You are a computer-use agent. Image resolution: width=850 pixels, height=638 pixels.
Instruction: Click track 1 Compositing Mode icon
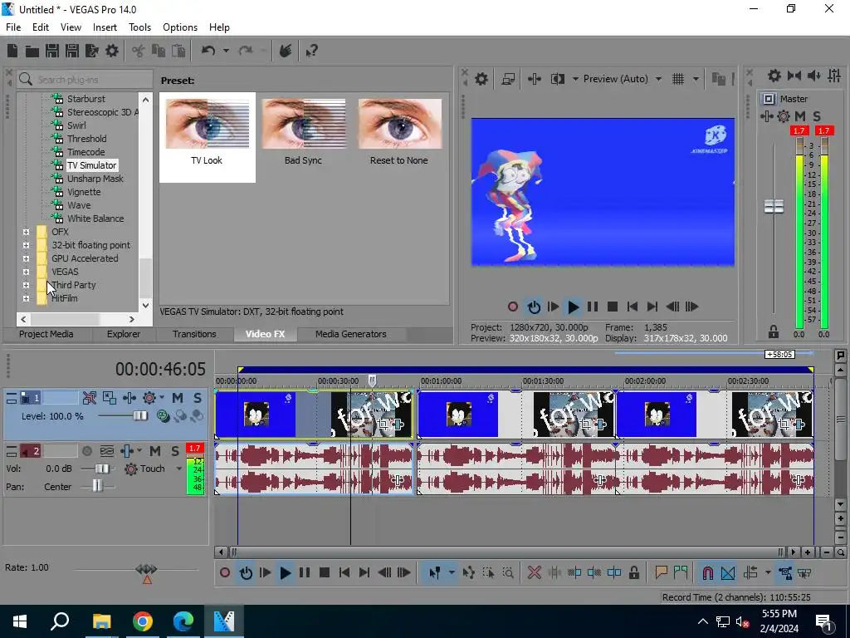pos(163,416)
